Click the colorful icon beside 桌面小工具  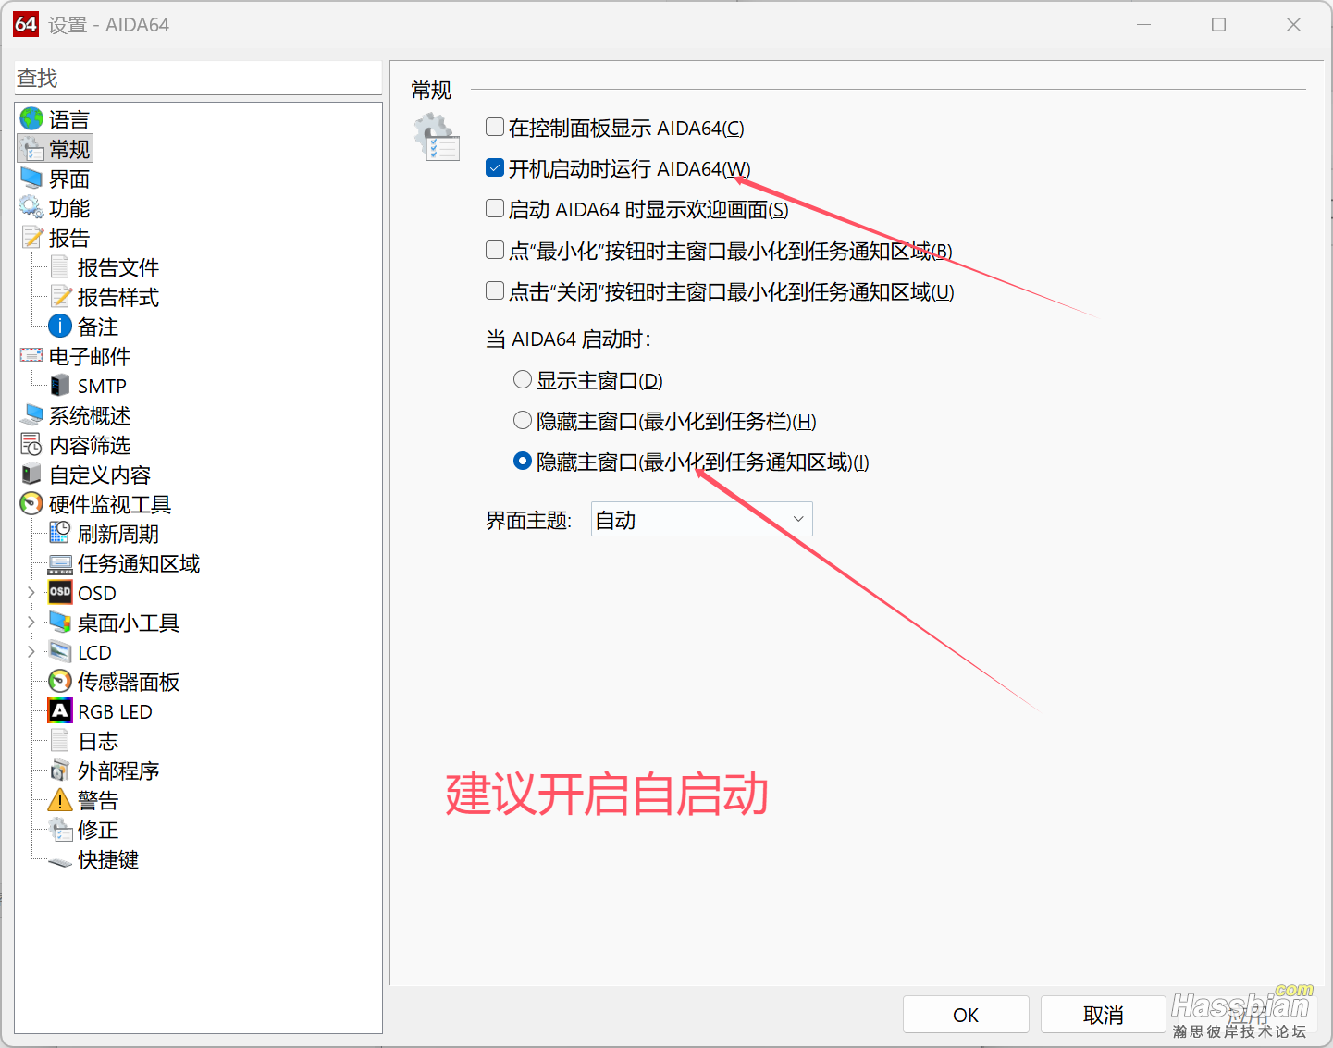[x=60, y=623]
